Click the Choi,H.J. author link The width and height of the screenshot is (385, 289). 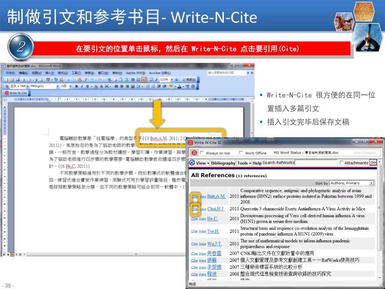pyautogui.click(x=216, y=208)
